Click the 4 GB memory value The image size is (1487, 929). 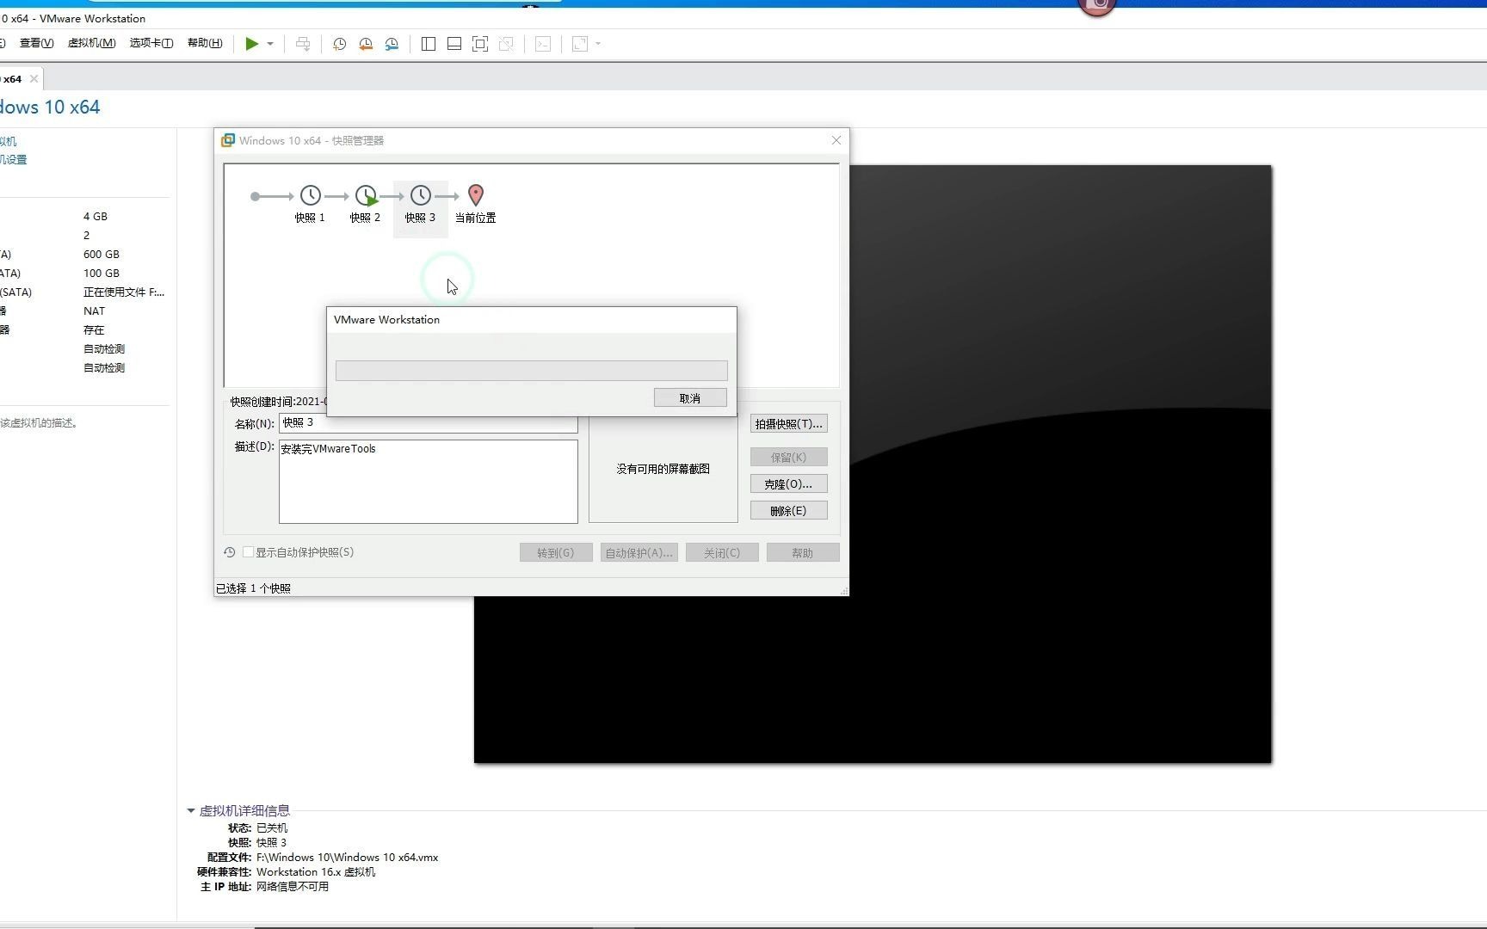(96, 217)
